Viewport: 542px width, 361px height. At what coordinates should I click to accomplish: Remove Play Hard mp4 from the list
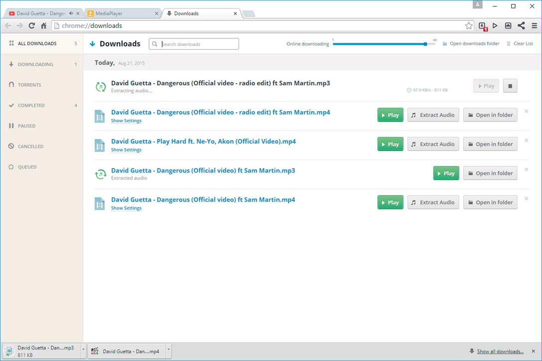tap(526, 141)
